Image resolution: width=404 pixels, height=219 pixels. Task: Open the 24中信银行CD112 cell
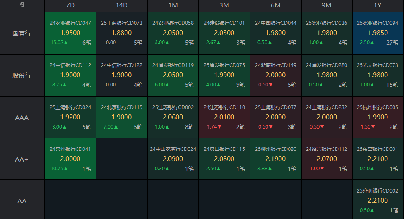click(70, 75)
